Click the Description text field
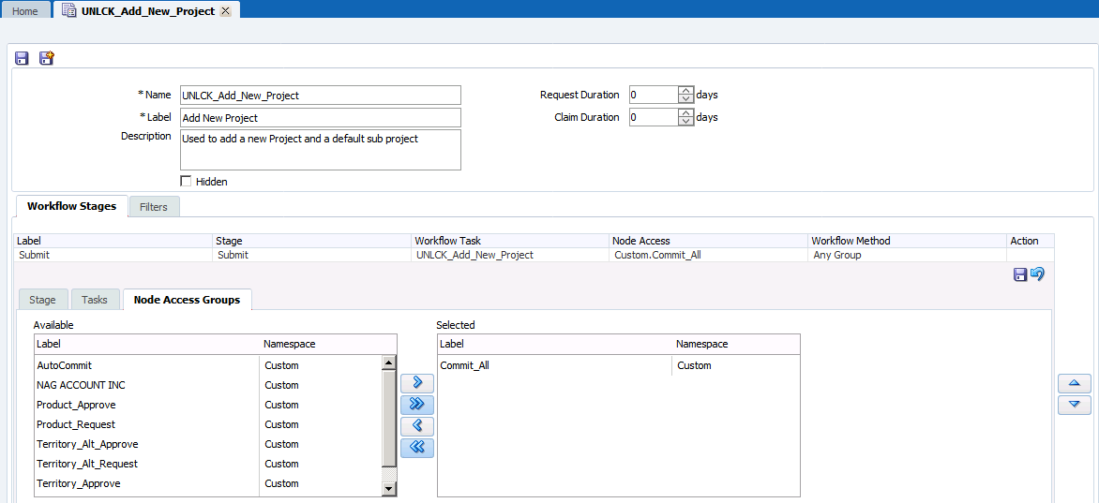This screenshot has height=503, width=1099. pyautogui.click(x=320, y=150)
